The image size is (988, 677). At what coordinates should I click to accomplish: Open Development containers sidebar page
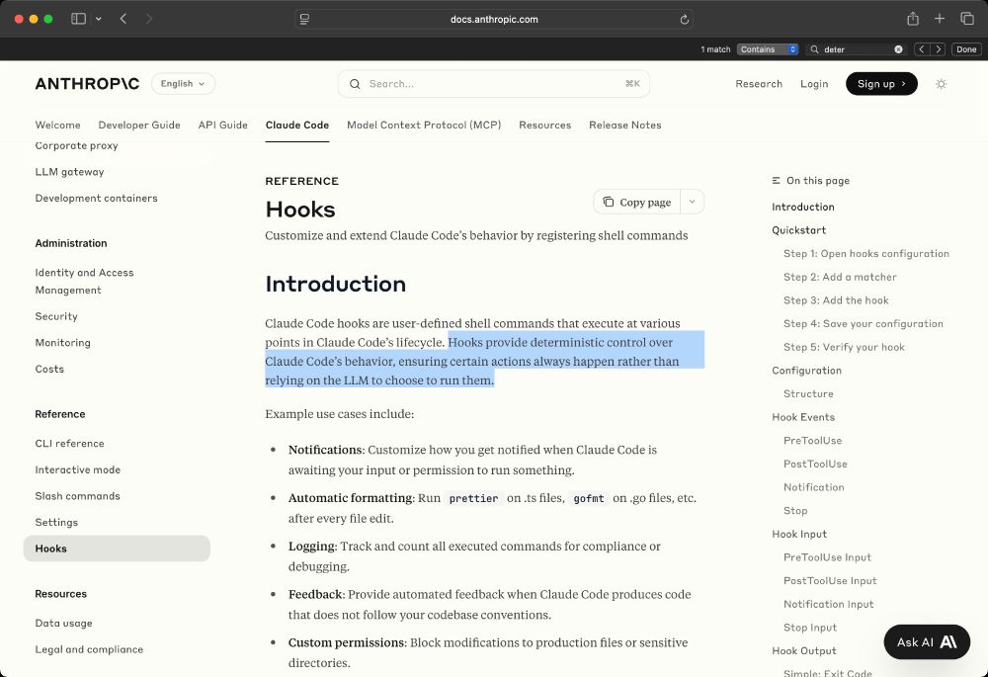tap(97, 198)
